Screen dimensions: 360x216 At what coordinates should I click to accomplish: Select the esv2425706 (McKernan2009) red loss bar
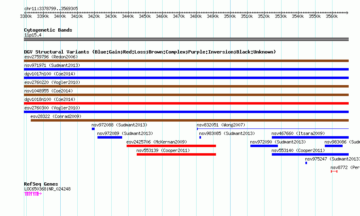171,146
